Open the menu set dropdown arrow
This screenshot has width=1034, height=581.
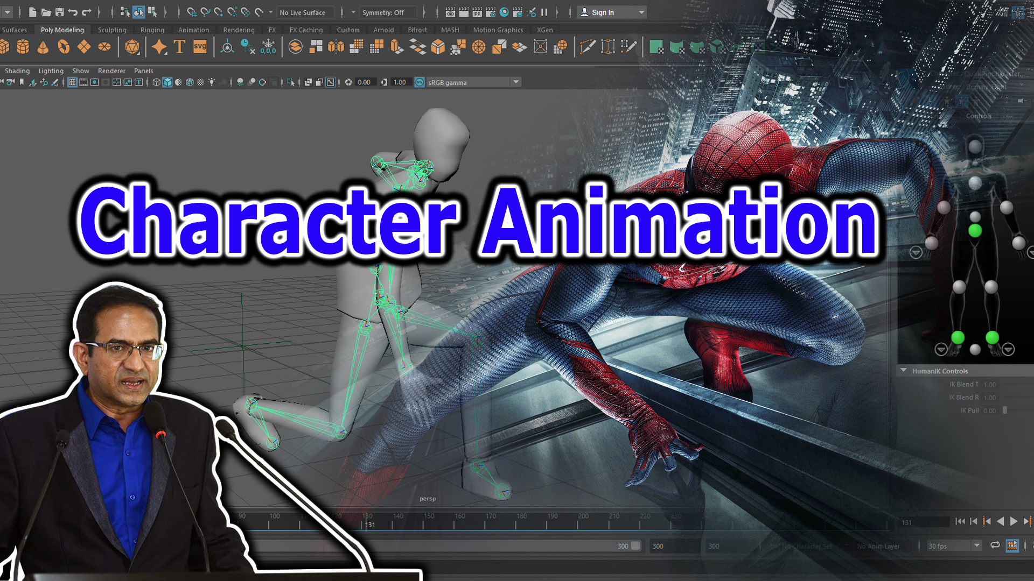(7, 12)
